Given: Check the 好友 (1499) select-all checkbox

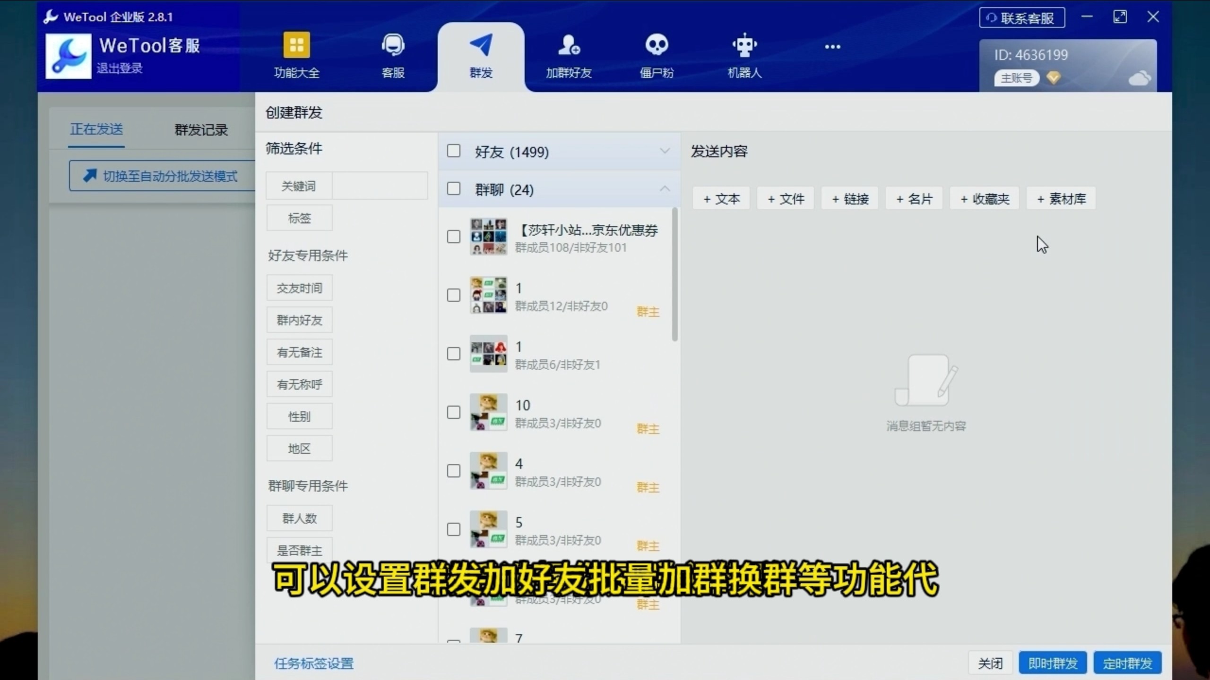Looking at the screenshot, I should (454, 151).
